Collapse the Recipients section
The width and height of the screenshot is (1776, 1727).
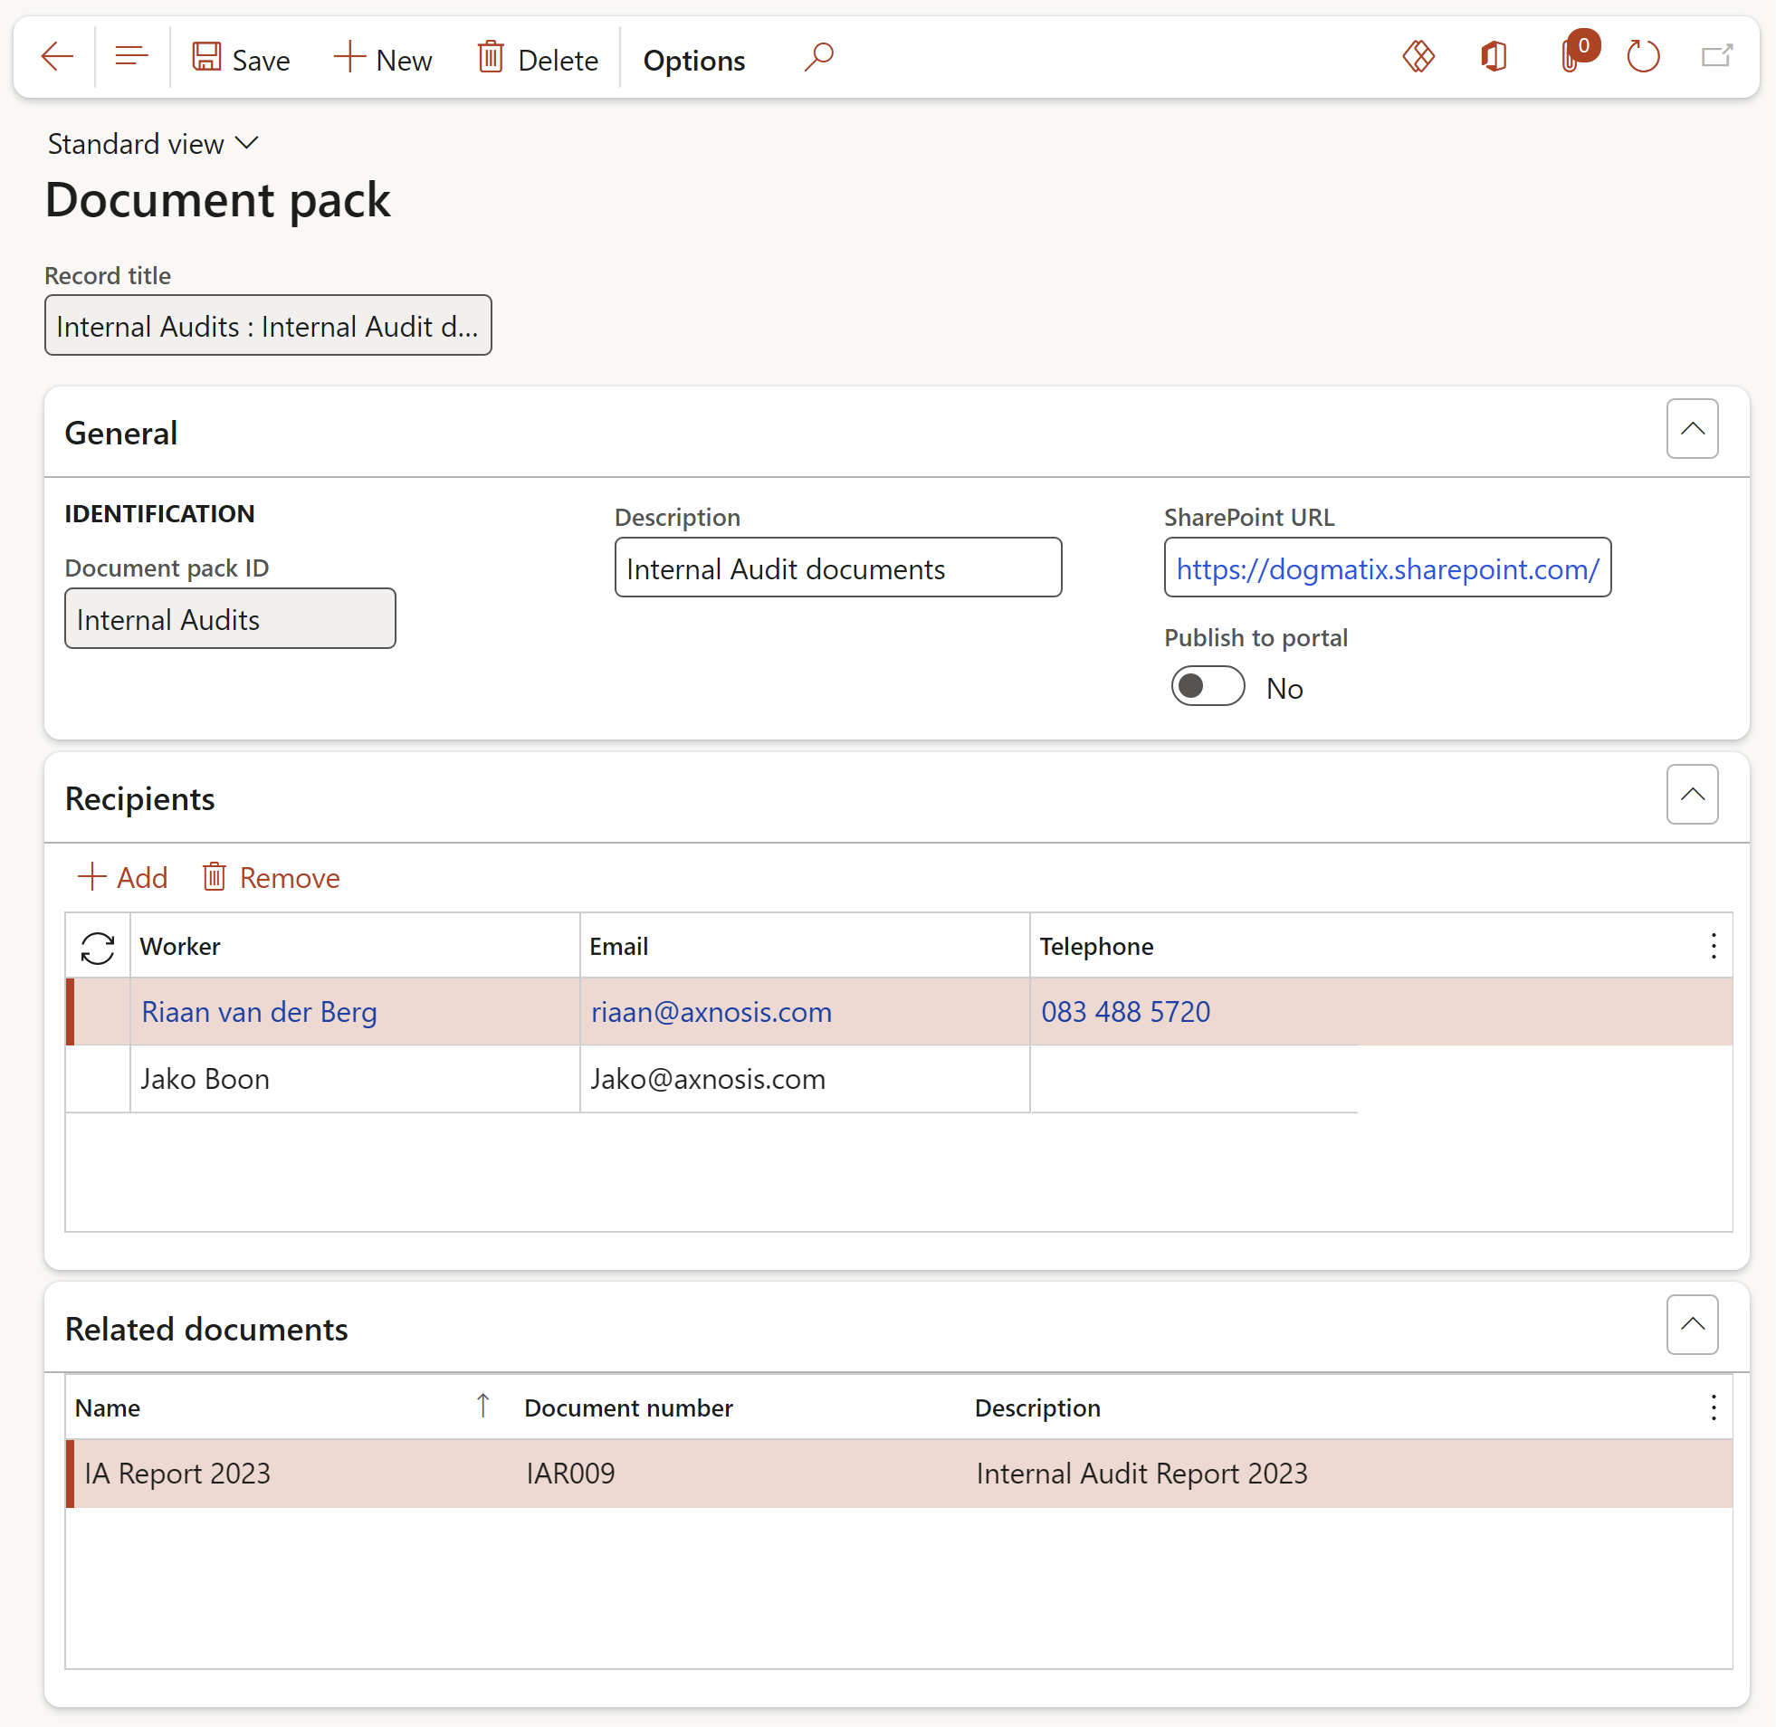[1692, 794]
